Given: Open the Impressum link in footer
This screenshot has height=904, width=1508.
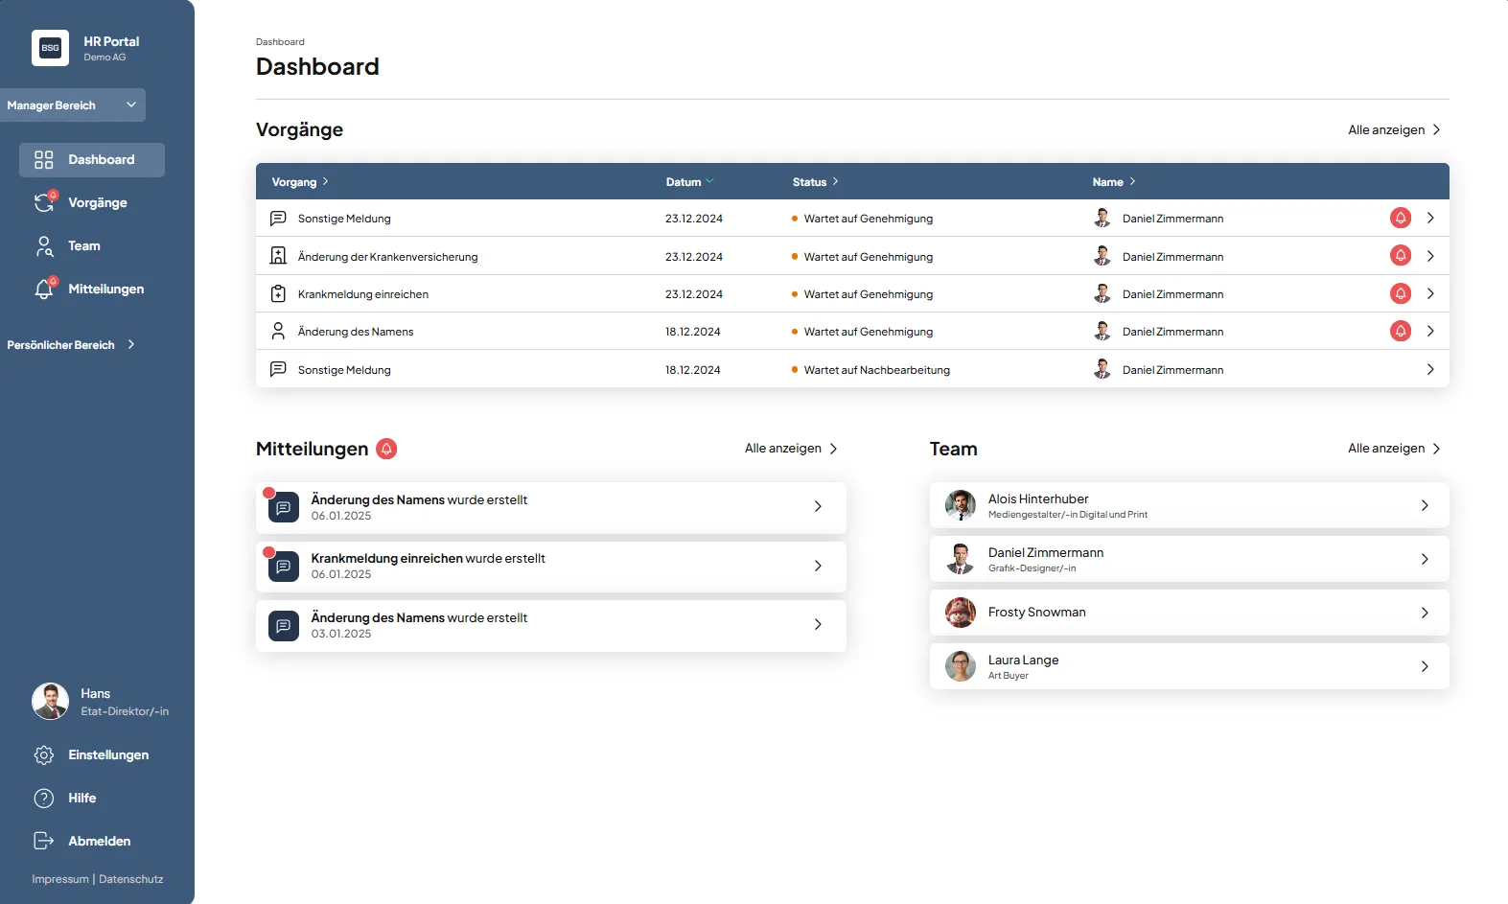Looking at the screenshot, I should [60, 879].
